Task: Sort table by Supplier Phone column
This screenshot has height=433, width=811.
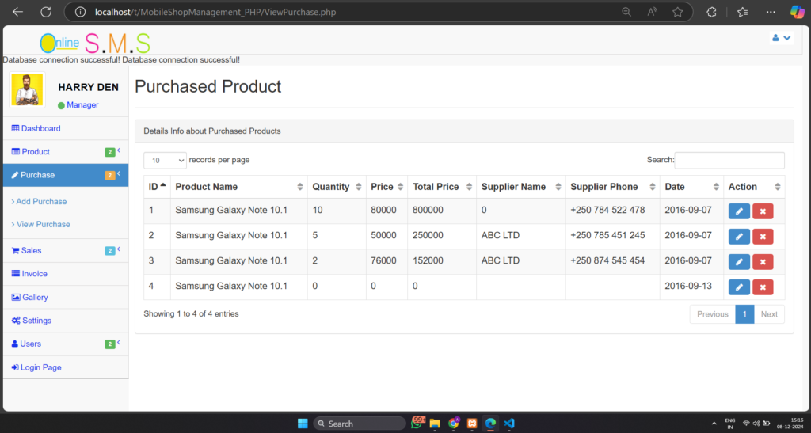Action: pyautogui.click(x=612, y=187)
